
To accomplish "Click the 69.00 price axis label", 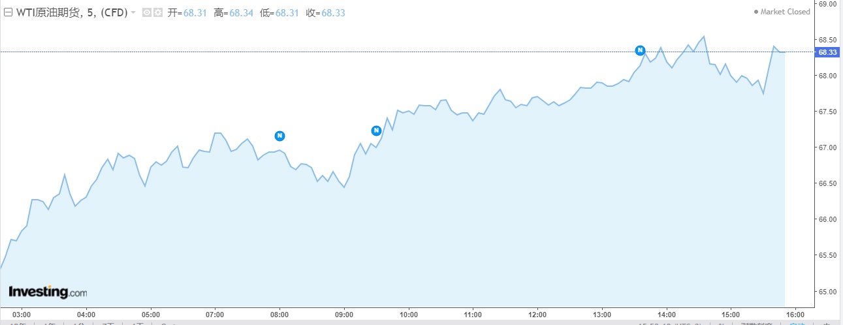I will coord(827,4).
